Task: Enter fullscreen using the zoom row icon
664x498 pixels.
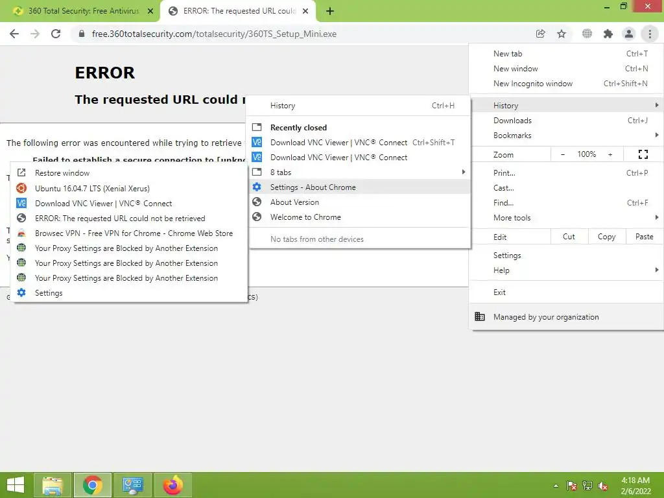Action: 643,154
